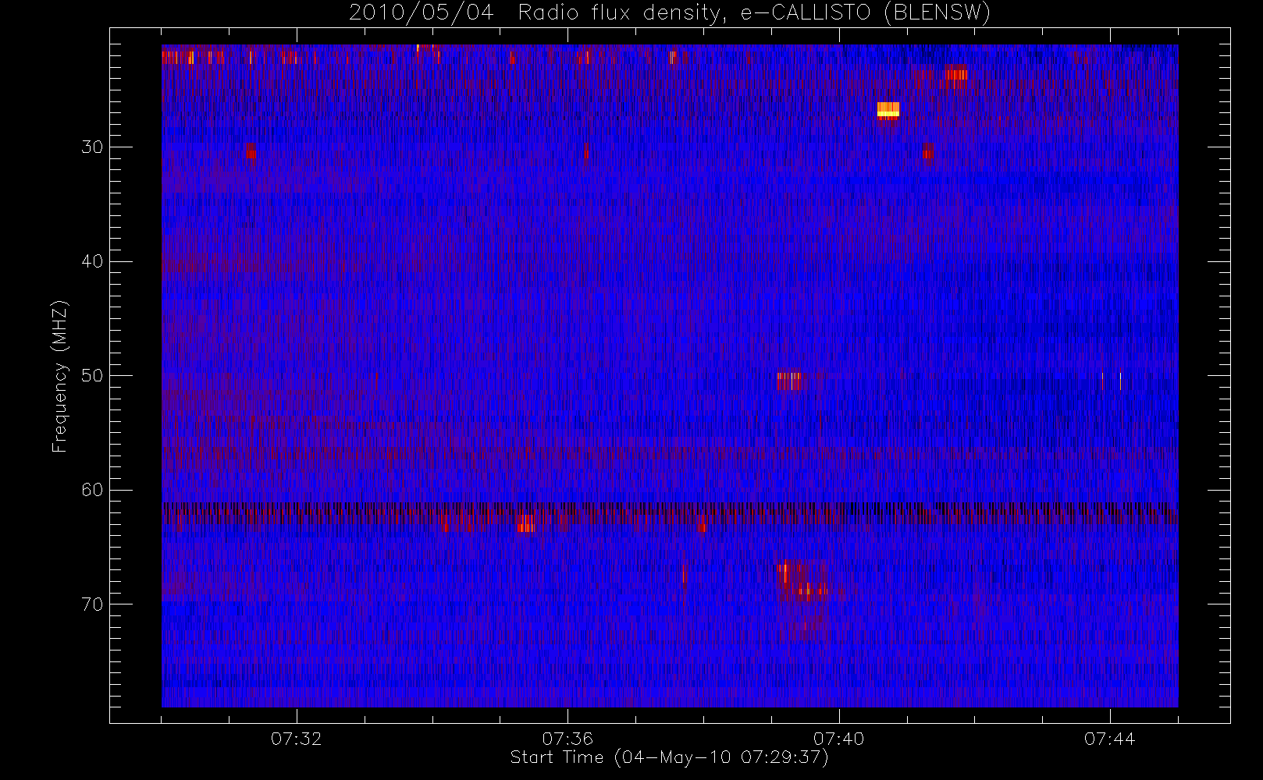The width and height of the screenshot is (1263, 780).
Task: Click the Frequency (MHZ) axis label
Action: pos(59,376)
